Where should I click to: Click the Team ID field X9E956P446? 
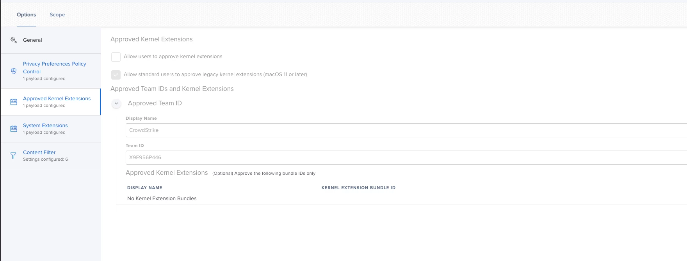point(406,158)
